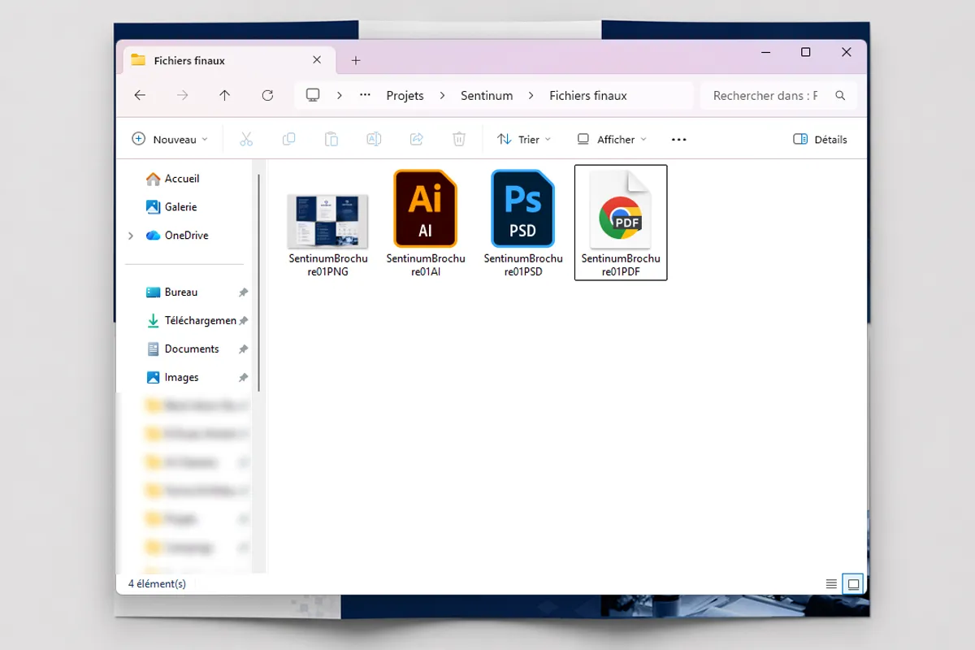Open Images in the sidebar
The image size is (975, 650).
(x=172, y=378)
